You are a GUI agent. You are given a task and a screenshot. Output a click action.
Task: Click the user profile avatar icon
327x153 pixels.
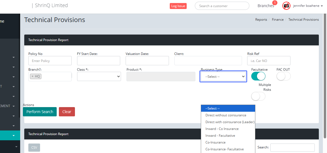pos(286,6)
